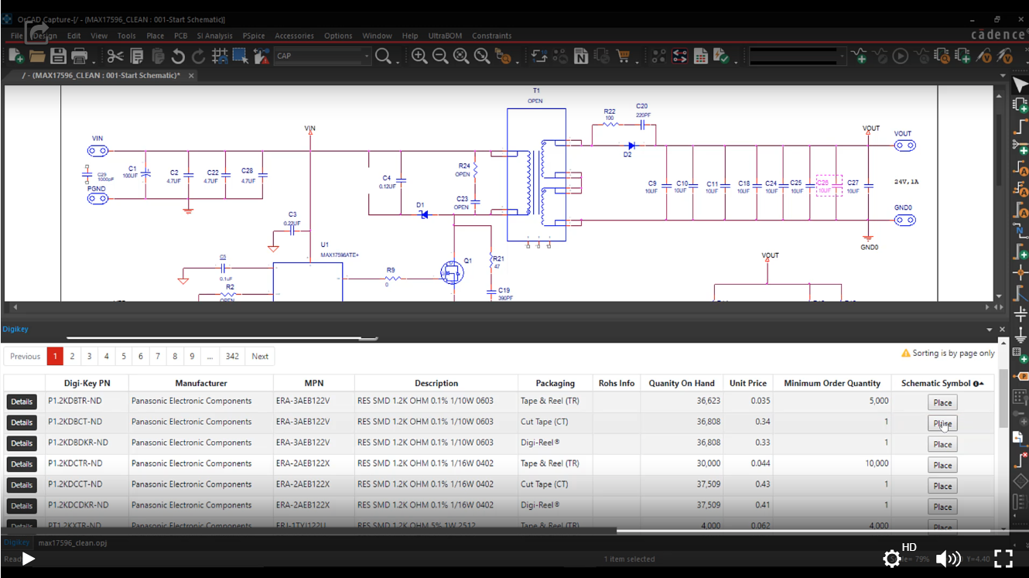
Task: Open the PSpice menu
Action: click(253, 36)
